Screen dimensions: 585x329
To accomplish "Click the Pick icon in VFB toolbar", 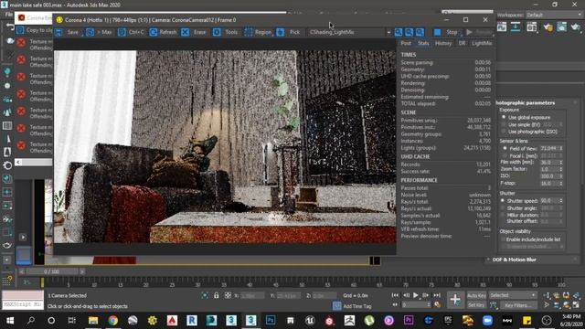I will coord(281,32).
